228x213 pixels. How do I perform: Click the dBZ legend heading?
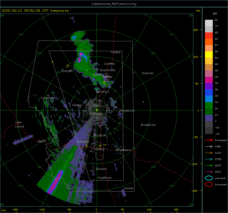tap(215, 13)
